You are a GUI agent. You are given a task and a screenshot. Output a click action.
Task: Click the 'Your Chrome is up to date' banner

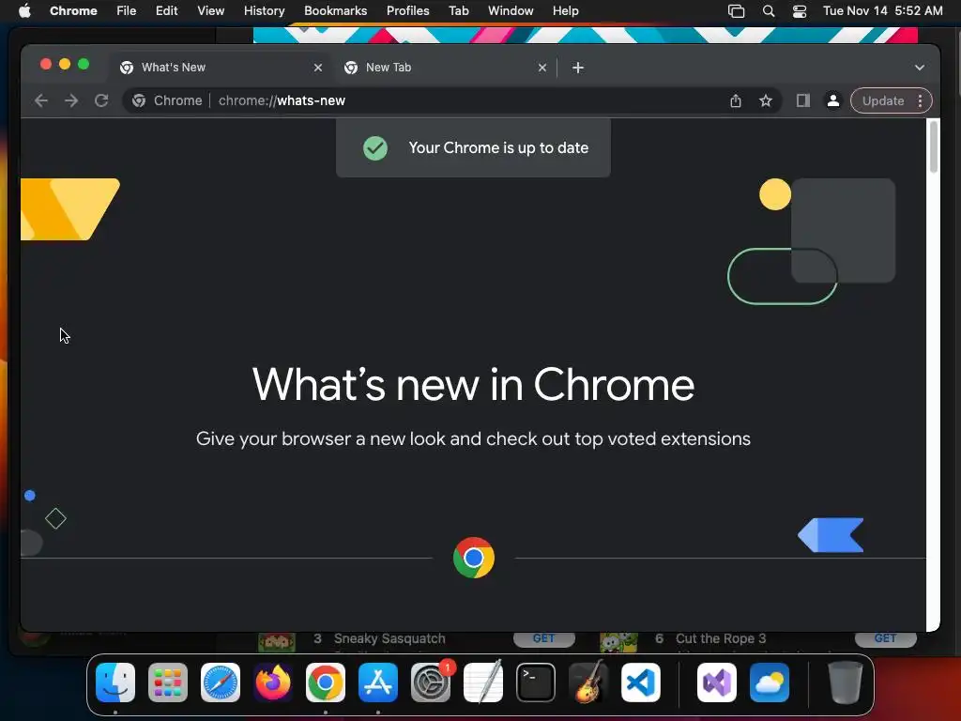473,147
